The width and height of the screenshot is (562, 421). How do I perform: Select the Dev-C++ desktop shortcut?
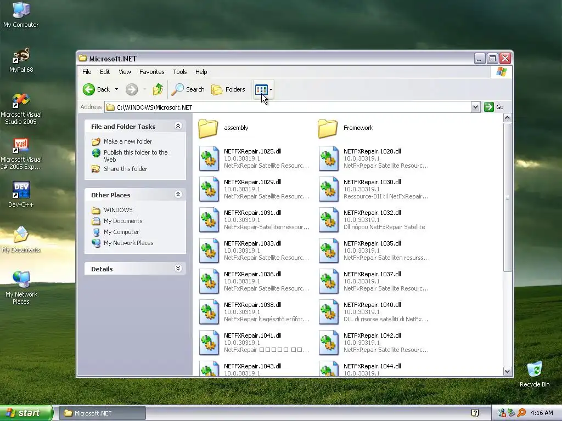click(21, 194)
